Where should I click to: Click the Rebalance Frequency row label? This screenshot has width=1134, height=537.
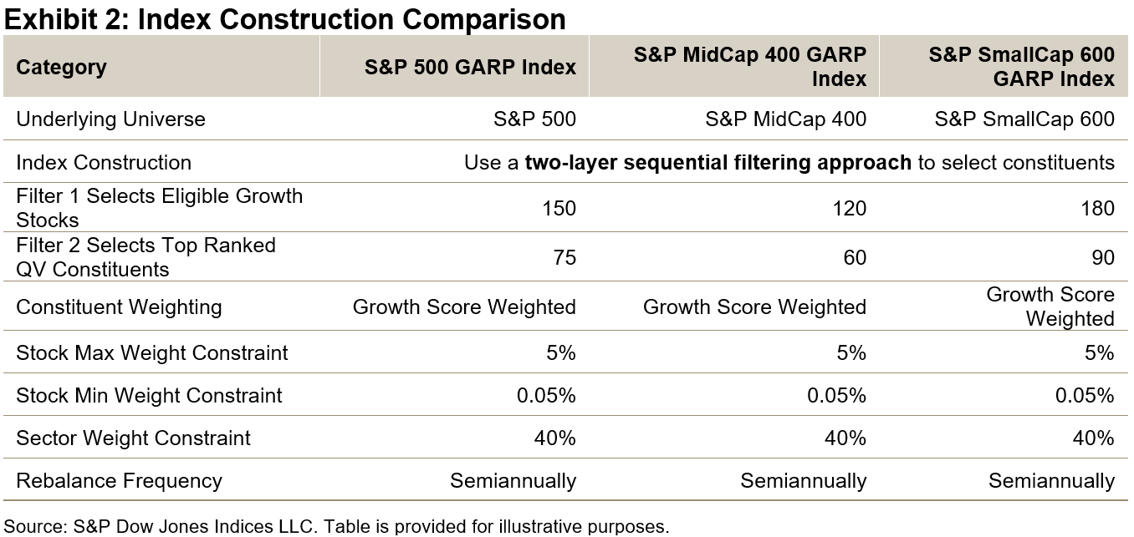point(119,481)
